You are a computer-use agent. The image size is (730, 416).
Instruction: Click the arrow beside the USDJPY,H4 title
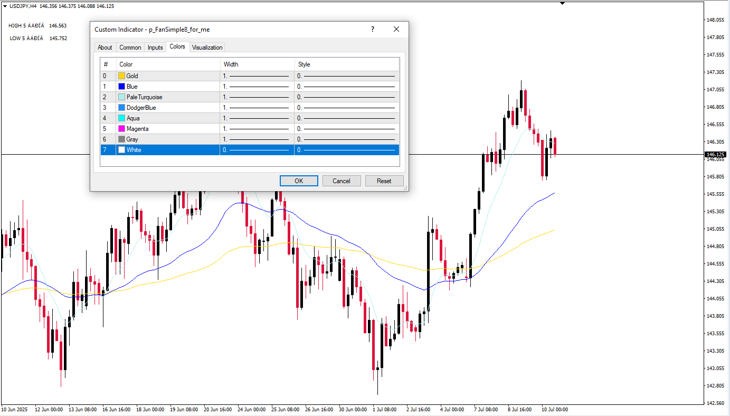5,6
